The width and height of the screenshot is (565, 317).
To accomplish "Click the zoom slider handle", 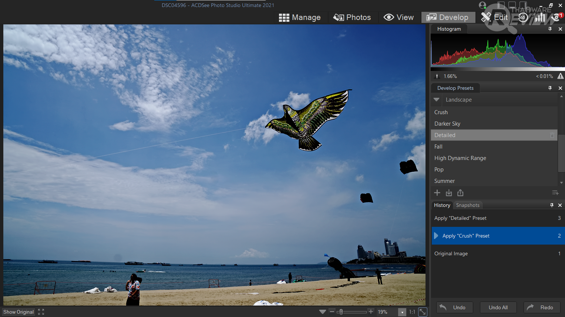I will click(x=341, y=312).
